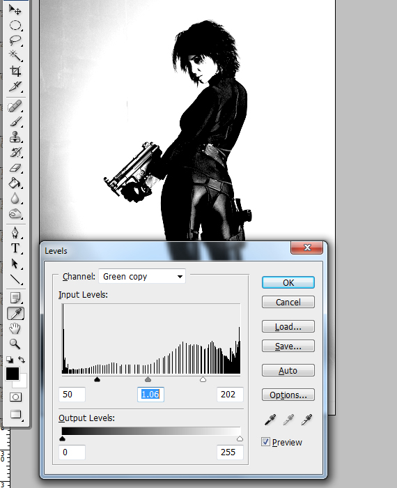The height and width of the screenshot is (488, 397).
Task: Toggle Quick Mask mode icon
Action: (15, 397)
